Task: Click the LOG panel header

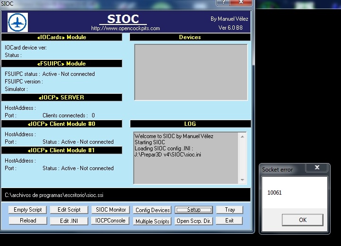Action: click(190, 124)
